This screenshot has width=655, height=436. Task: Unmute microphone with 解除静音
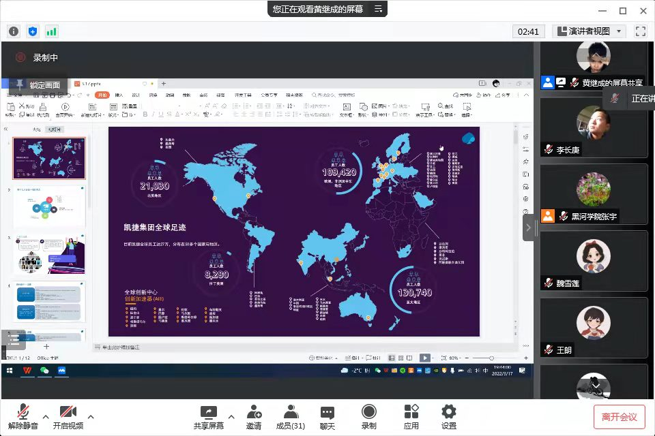click(23, 417)
